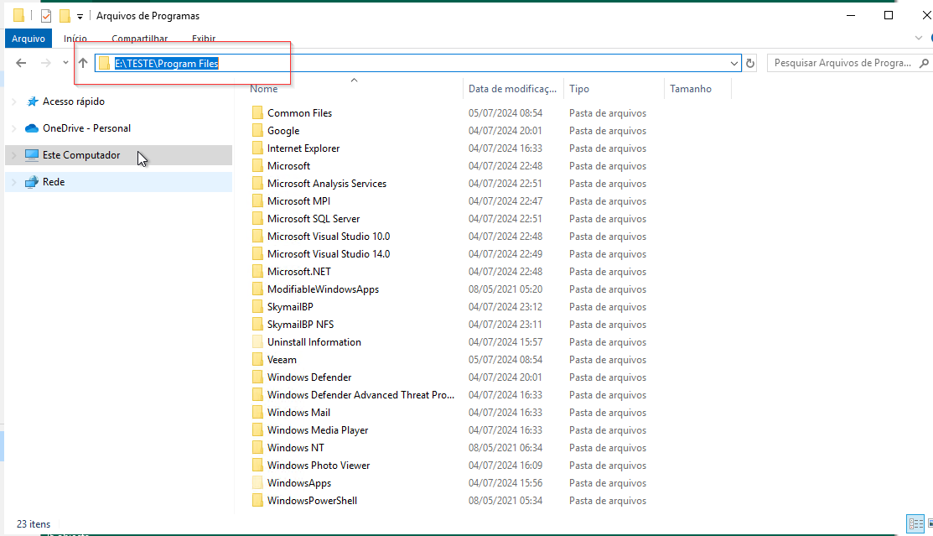The width and height of the screenshot is (933, 536).
Task: Click the Microsoft.NET folder icon
Action: [x=257, y=272]
